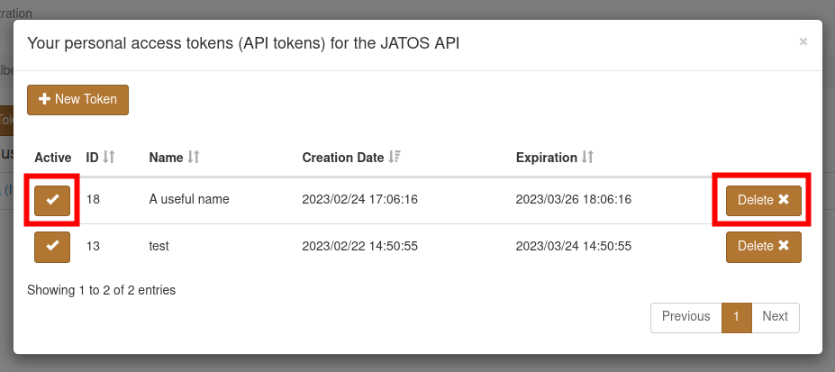
Task: Go to the Previous page
Action: pyautogui.click(x=685, y=317)
